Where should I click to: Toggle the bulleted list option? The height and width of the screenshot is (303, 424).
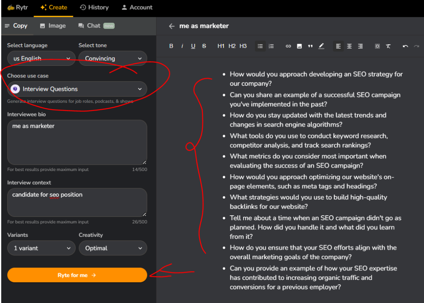pyautogui.click(x=260, y=46)
